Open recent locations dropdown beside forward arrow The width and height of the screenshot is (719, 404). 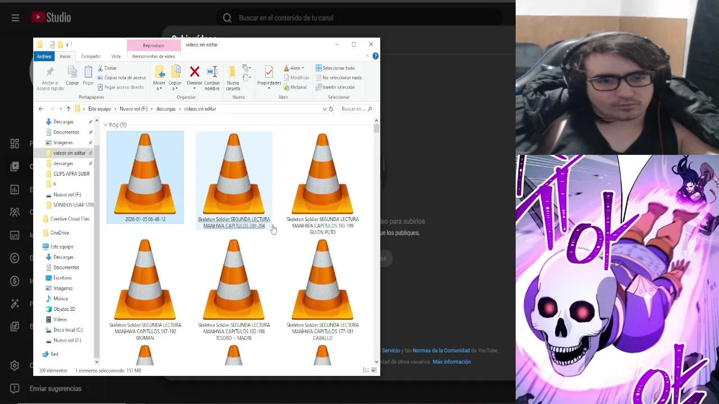(61, 109)
